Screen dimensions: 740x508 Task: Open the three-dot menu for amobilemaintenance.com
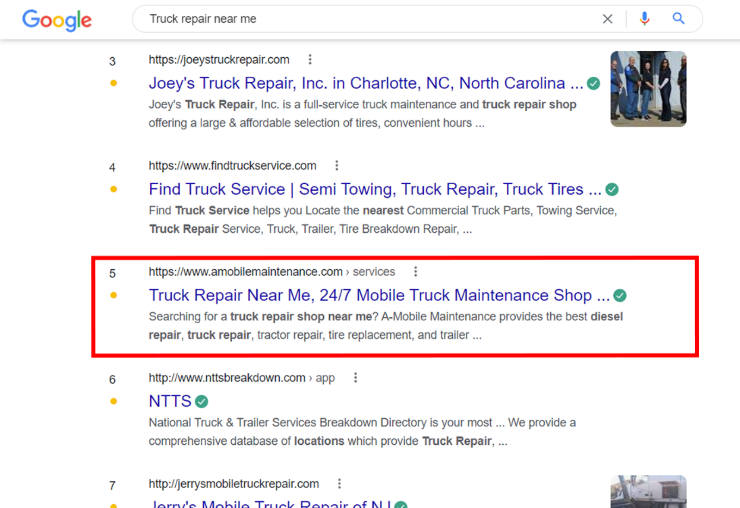[415, 272]
